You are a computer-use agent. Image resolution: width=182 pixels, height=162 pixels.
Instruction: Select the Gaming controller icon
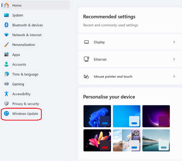tap(6, 84)
